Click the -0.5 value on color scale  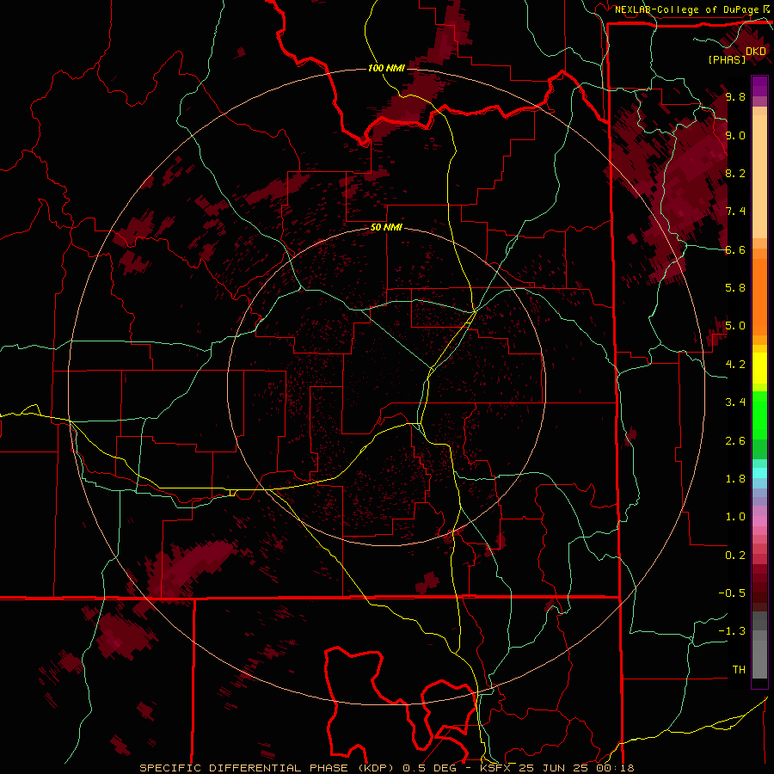(x=732, y=593)
